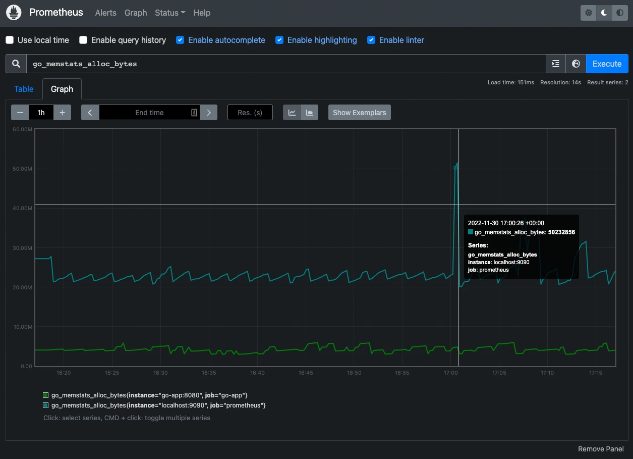Click the Prometheus title text
Screen dimensions: 633x459
[56, 13]
